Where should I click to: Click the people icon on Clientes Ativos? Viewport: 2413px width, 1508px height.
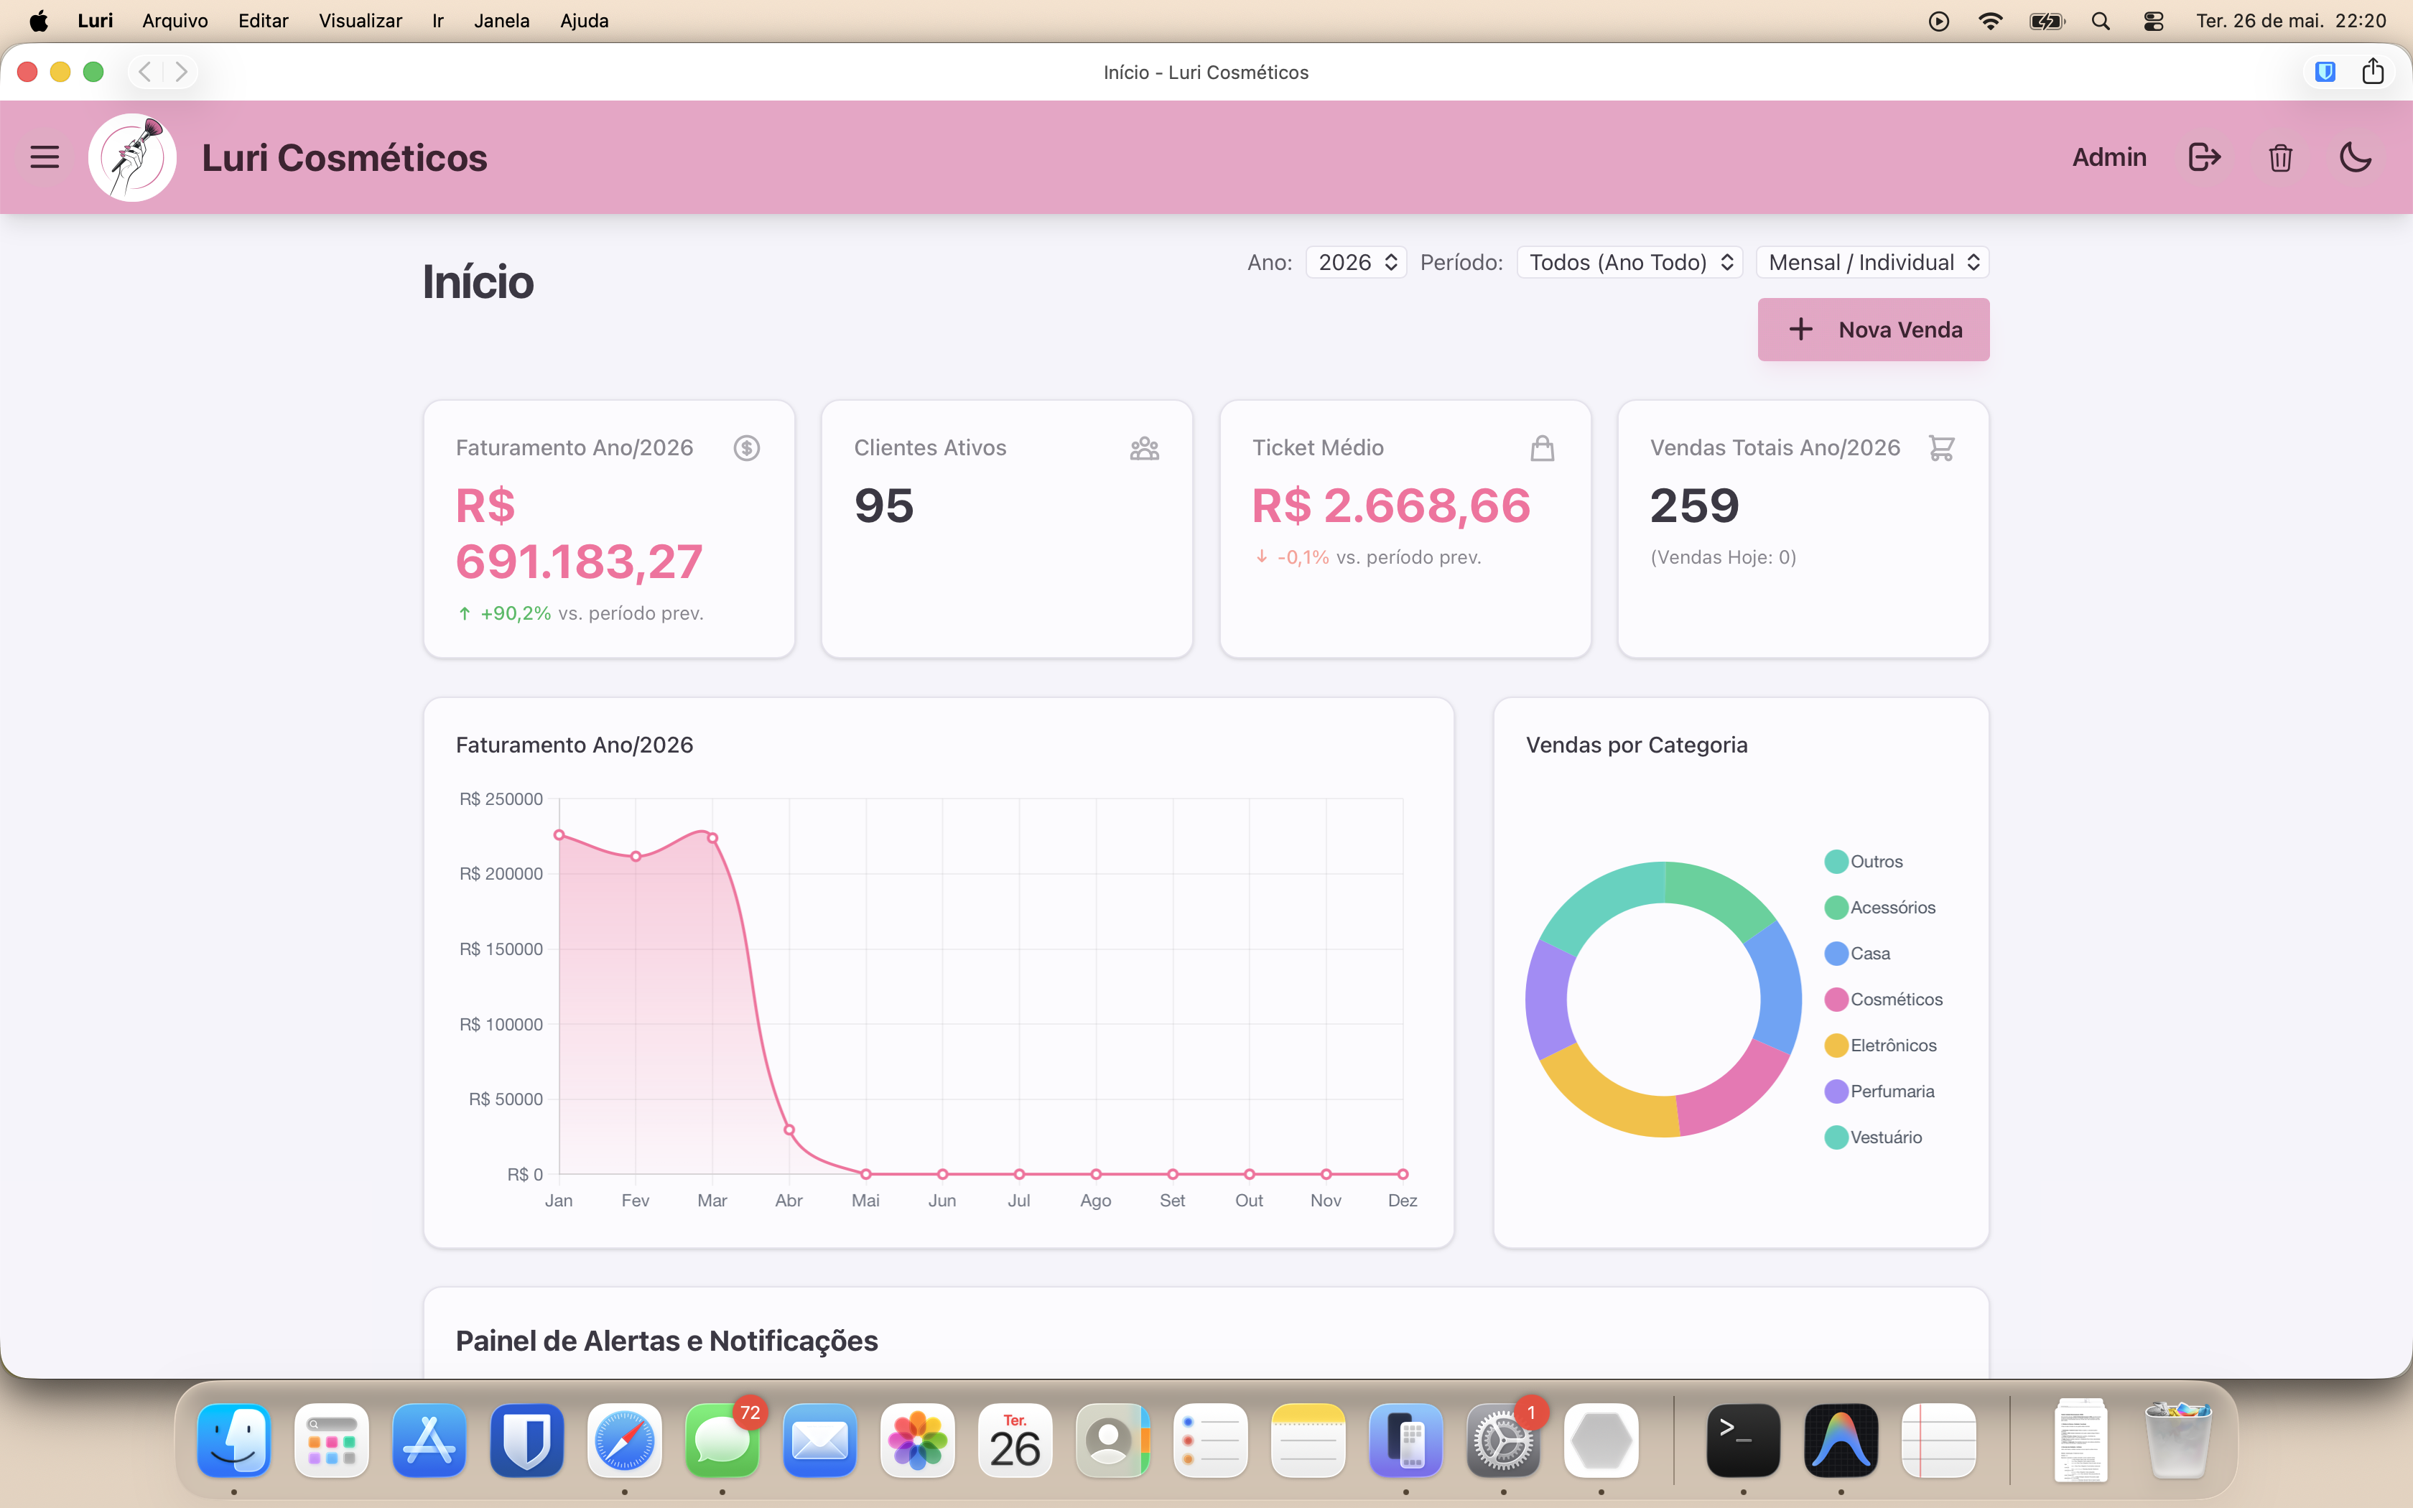tap(1145, 448)
